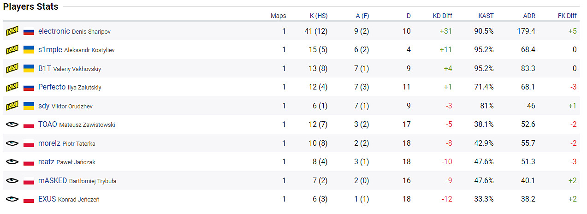The image size is (587, 214).
Task: Click Polish flag next to morelz
Action: pos(29,143)
